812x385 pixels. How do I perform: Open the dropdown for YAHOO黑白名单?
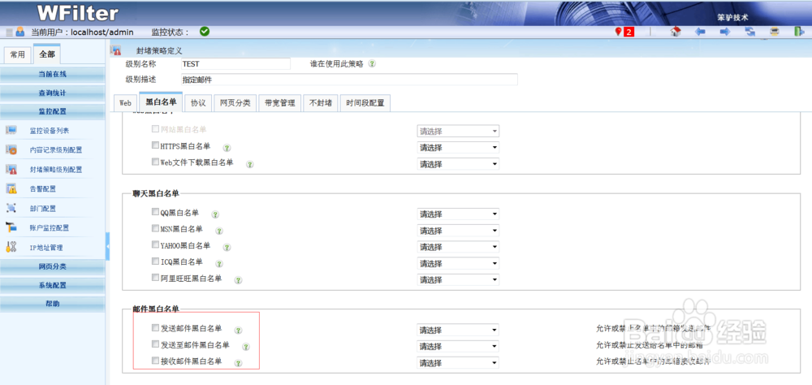pos(458,247)
